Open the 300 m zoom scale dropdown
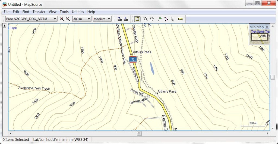The width and height of the screenshot is (278, 144). 82,19
